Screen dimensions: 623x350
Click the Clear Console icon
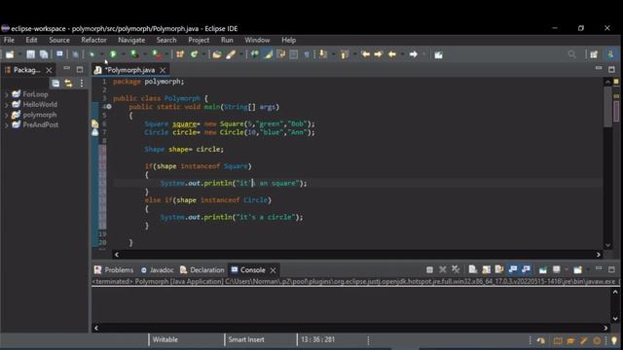click(x=472, y=270)
